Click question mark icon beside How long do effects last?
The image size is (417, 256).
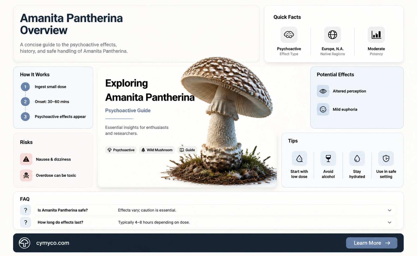[26, 222]
